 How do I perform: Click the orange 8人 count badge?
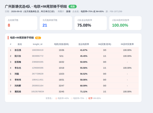click(38, 38)
